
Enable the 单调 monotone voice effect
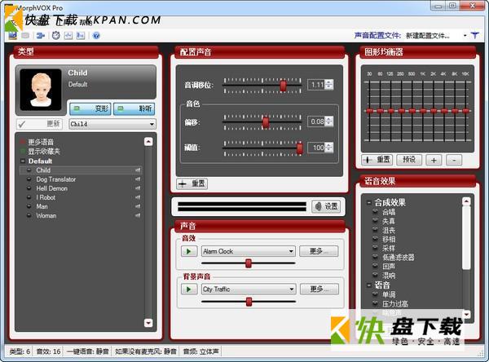[x=376, y=294]
